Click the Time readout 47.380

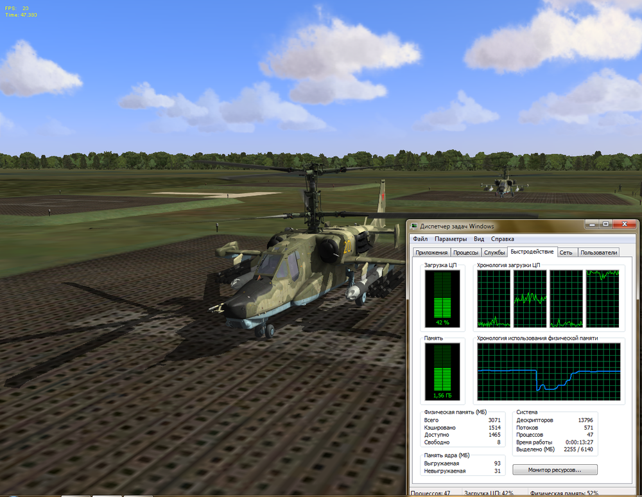click(x=21, y=15)
